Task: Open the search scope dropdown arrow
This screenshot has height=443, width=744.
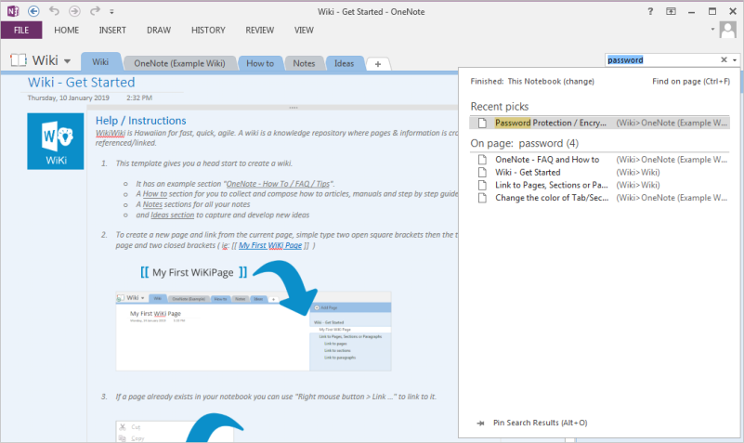Action: (735, 60)
